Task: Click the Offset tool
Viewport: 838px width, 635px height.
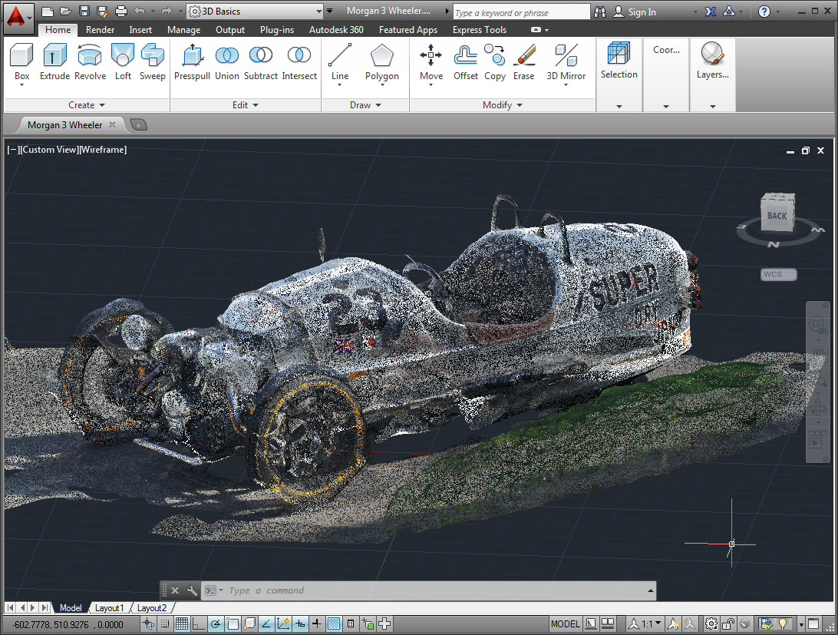Action: coord(466,61)
